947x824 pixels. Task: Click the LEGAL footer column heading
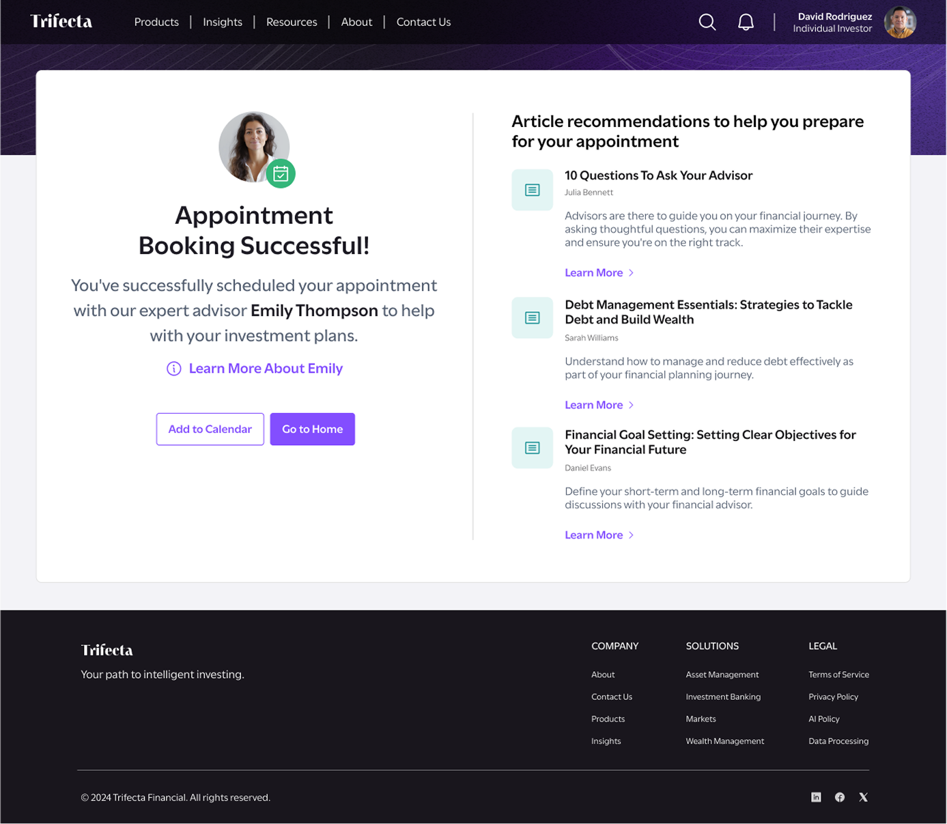[823, 646]
